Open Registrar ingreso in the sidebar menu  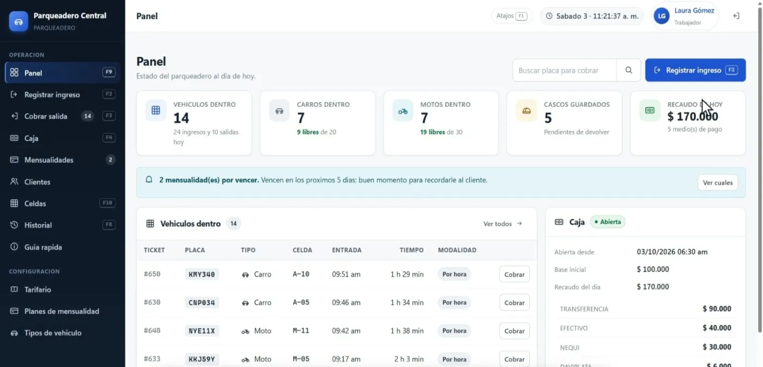(x=63, y=94)
